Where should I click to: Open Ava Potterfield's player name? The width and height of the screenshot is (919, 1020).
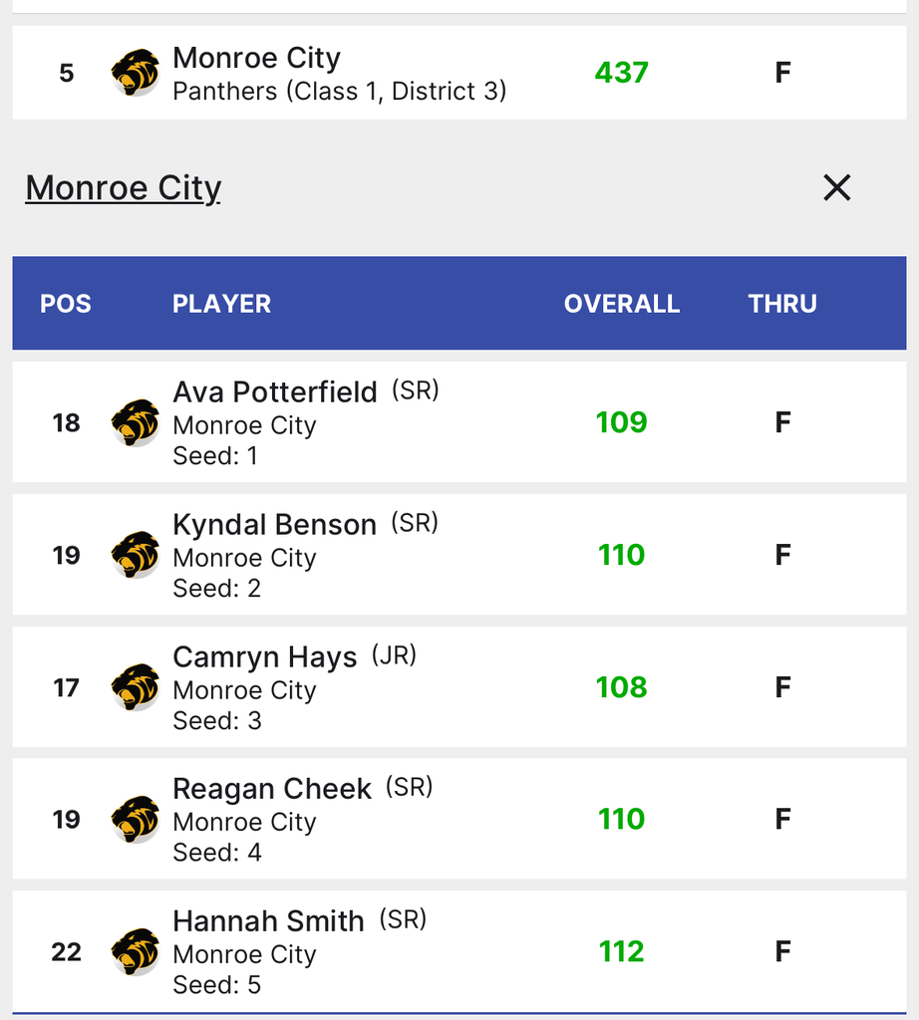(275, 392)
